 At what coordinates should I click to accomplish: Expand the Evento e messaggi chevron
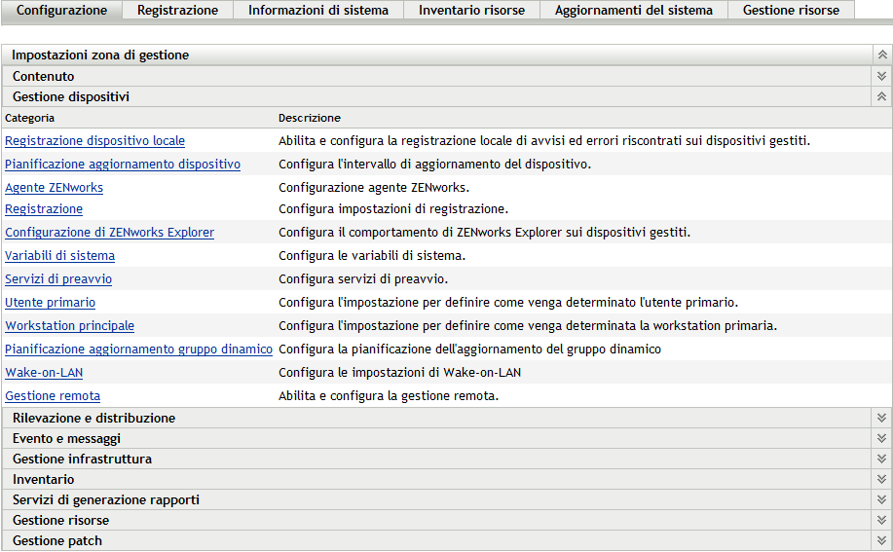881,438
